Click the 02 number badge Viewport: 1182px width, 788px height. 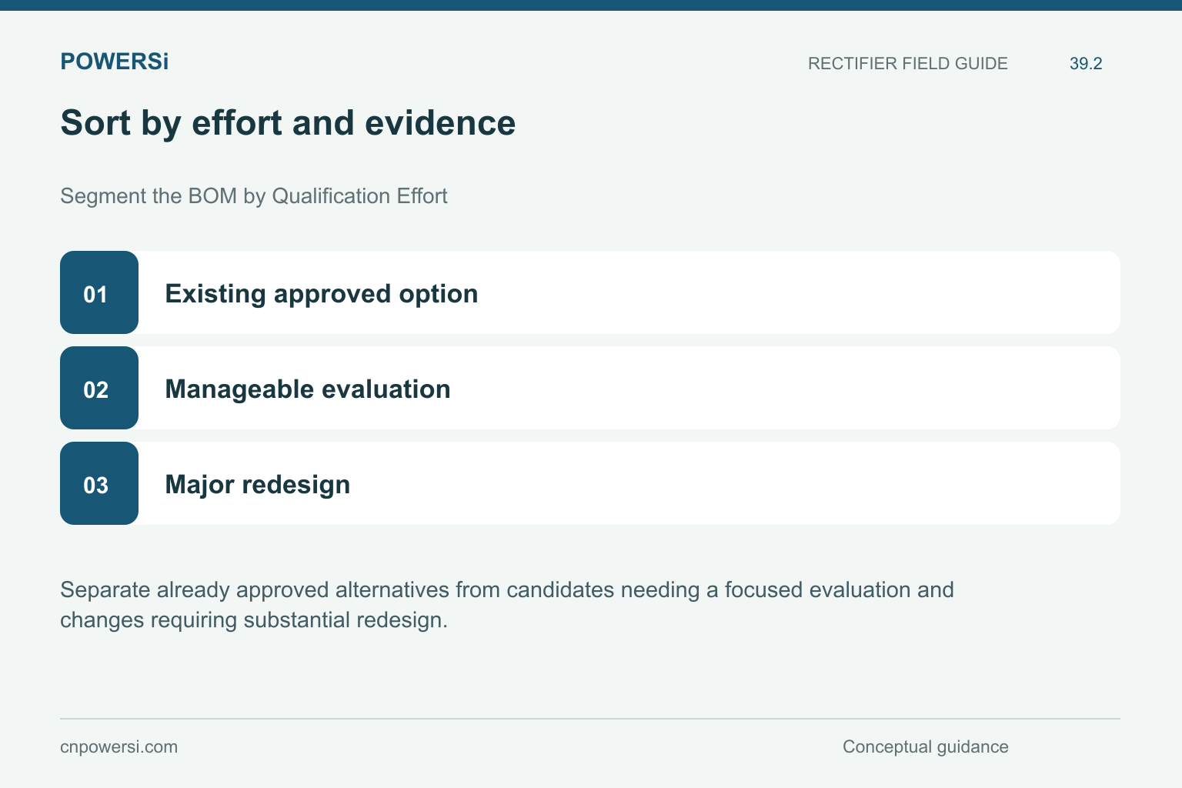[x=99, y=388]
